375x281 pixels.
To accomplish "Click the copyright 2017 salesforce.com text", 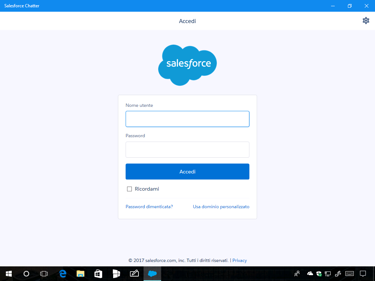I will [178, 261].
